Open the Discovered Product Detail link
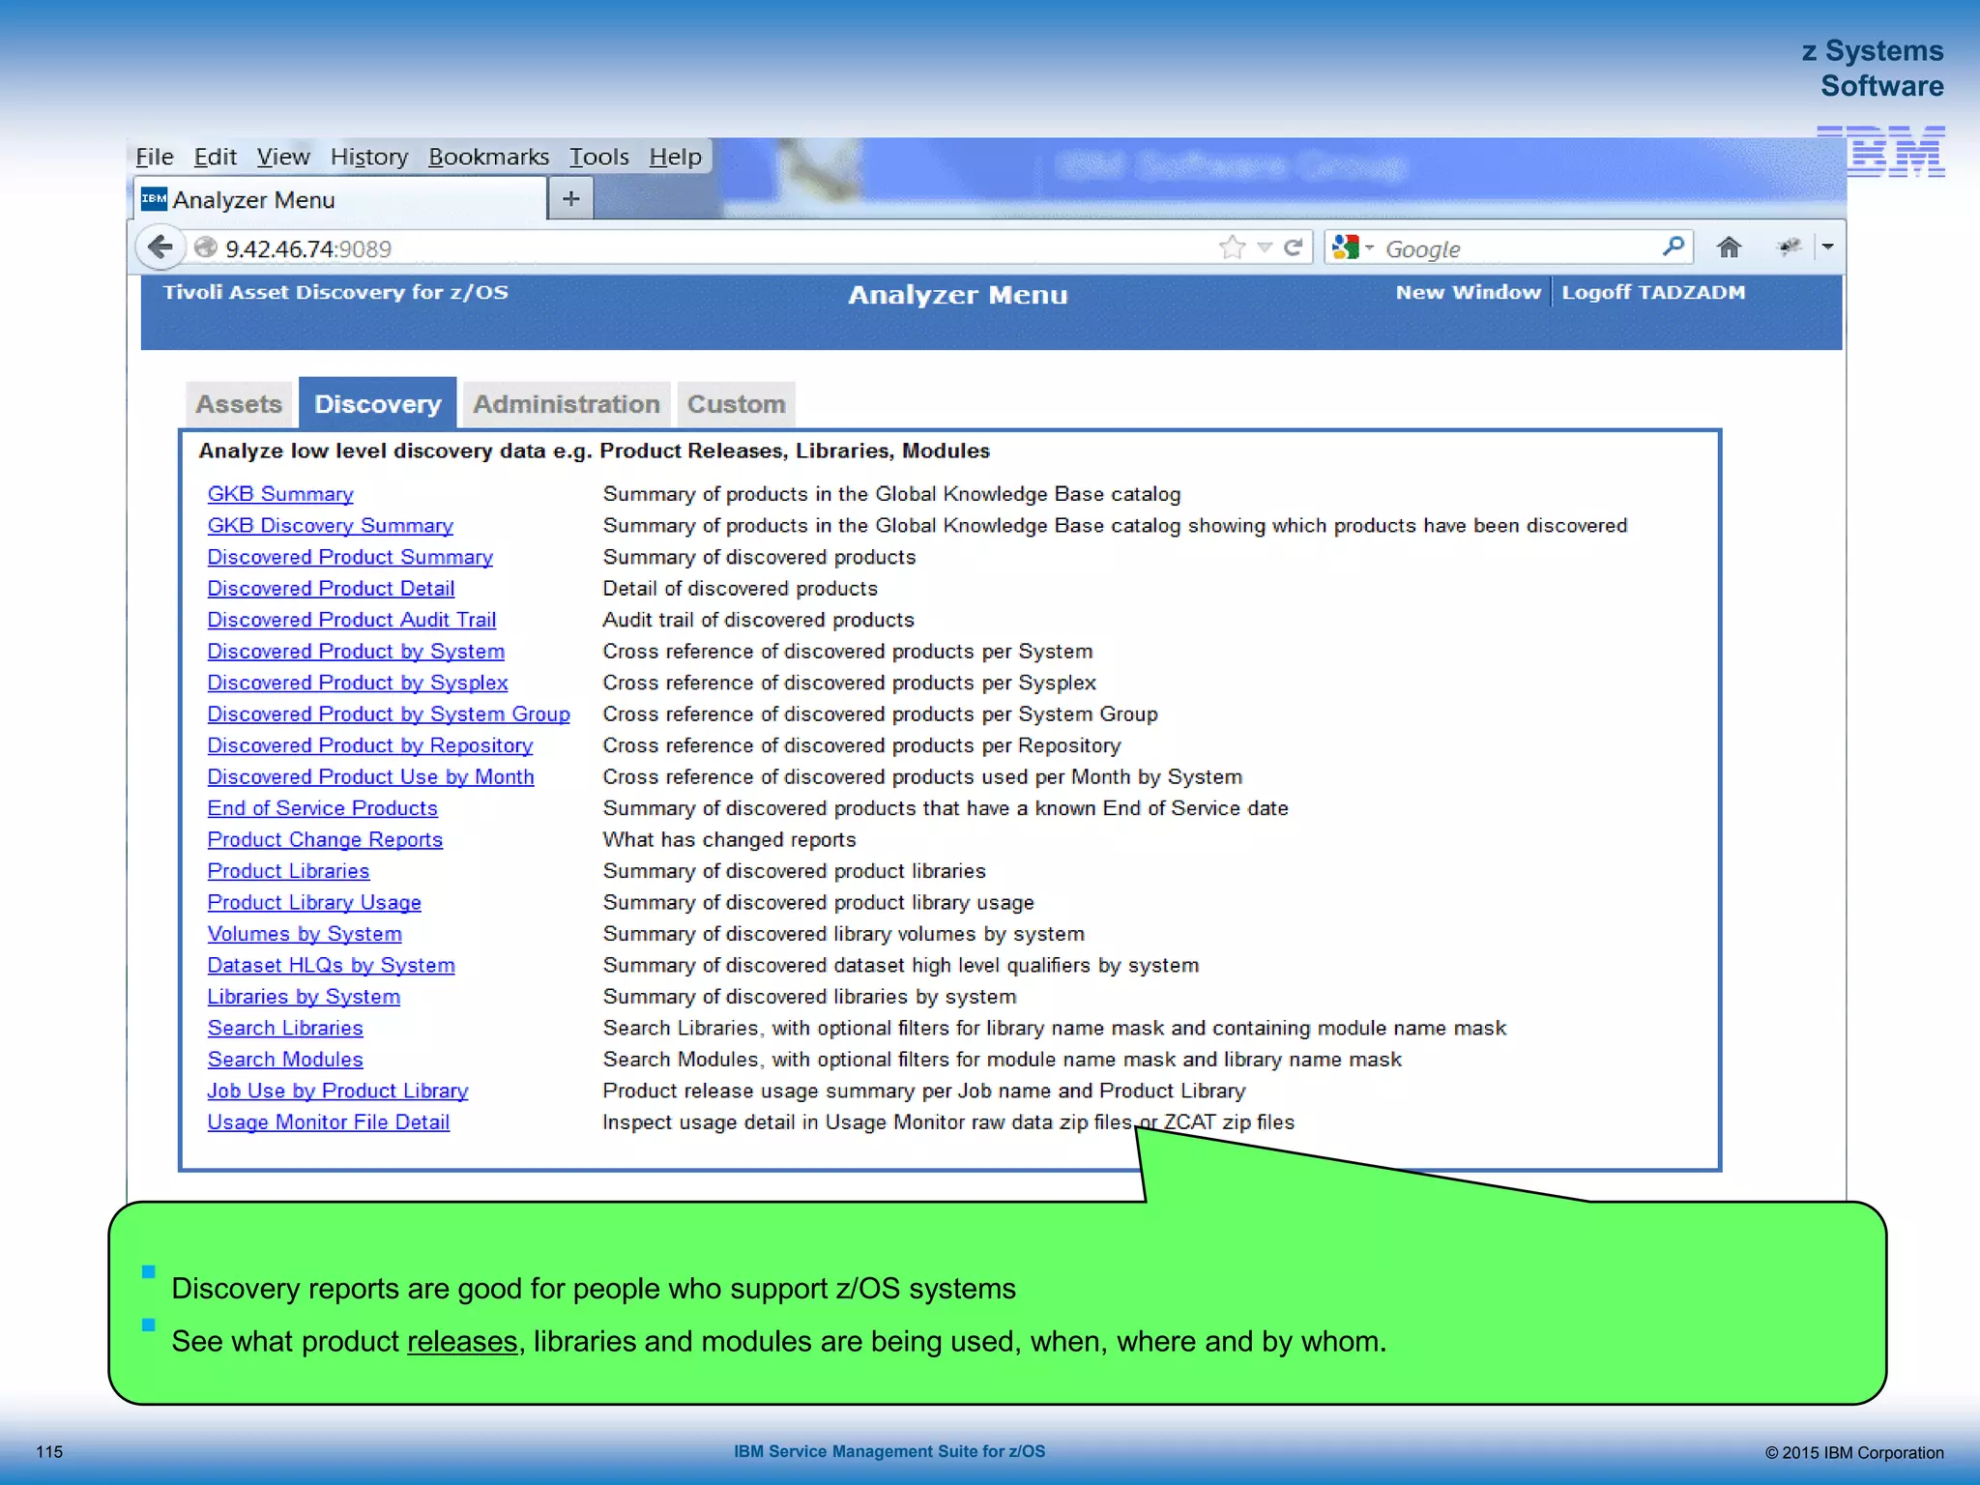 pos(331,589)
